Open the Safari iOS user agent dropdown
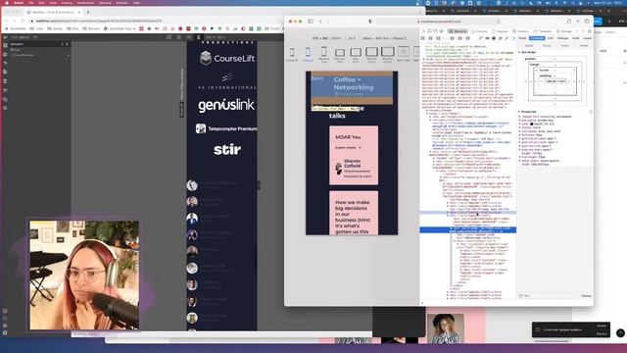The width and height of the screenshot is (627, 353). (x=384, y=38)
